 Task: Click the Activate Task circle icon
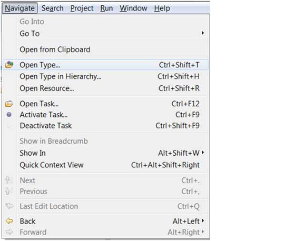tap(9, 115)
